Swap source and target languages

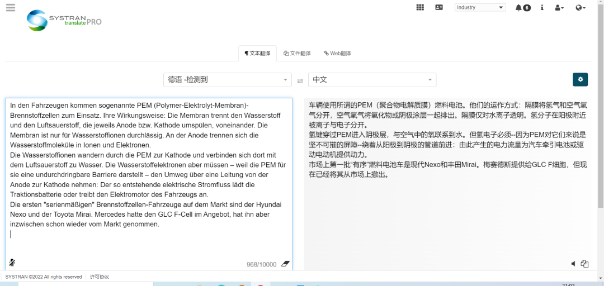[300, 80]
